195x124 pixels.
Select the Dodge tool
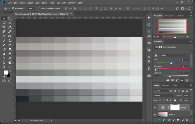10,54
